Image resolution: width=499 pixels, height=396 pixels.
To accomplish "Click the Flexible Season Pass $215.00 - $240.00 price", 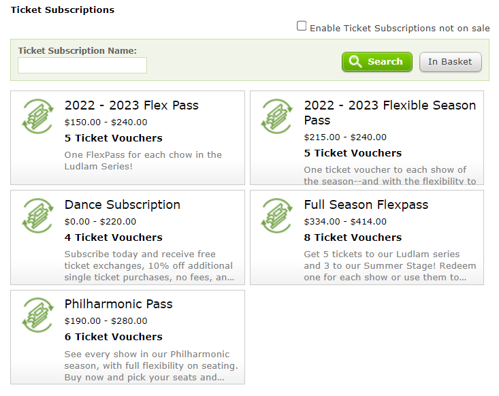I will click(345, 137).
